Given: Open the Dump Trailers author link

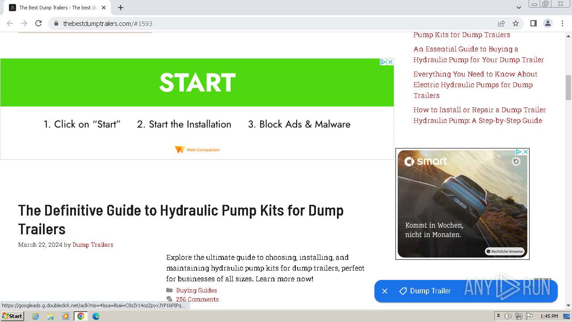Looking at the screenshot, I should 93,245.
